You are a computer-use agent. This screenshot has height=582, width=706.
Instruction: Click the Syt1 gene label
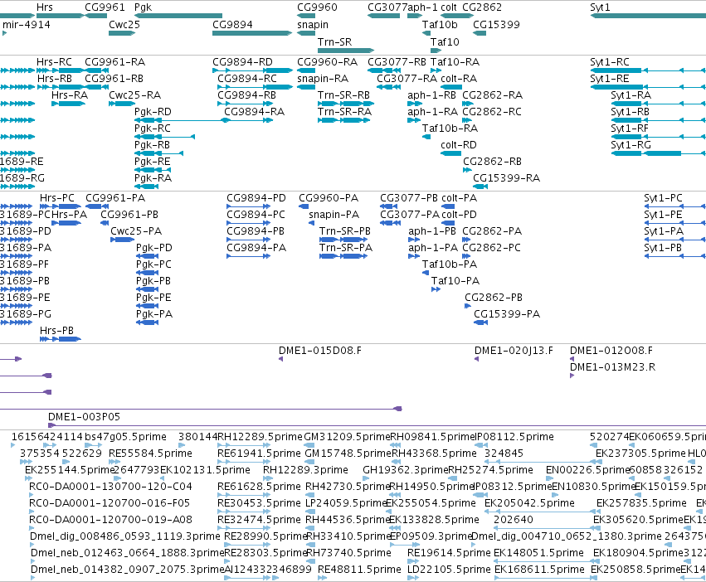pyautogui.click(x=600, y=7)
